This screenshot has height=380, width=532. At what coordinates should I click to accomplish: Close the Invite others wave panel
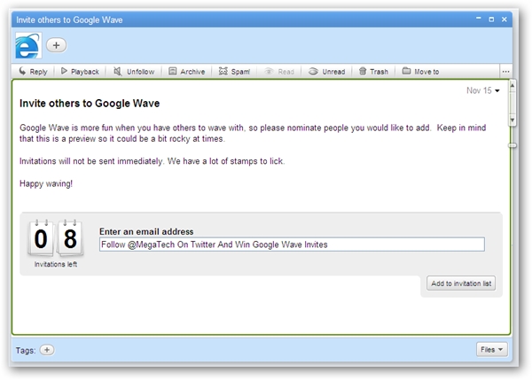(x=505, y=19)
